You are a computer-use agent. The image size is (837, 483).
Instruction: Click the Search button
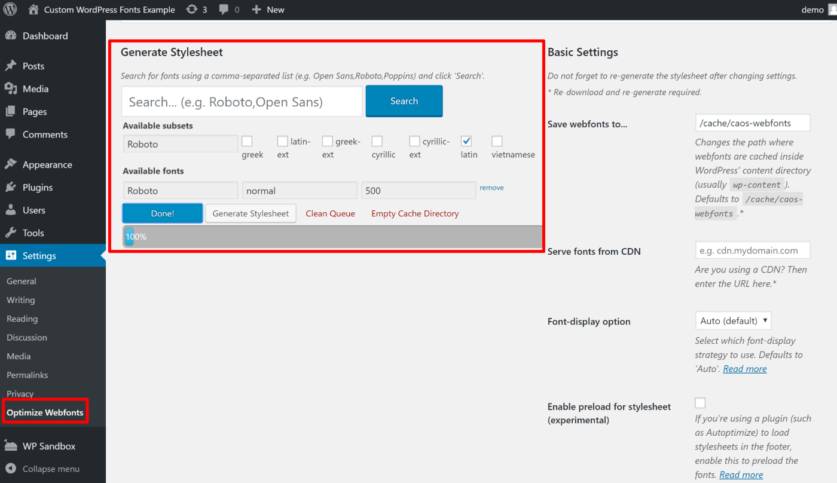pos(404,100)
